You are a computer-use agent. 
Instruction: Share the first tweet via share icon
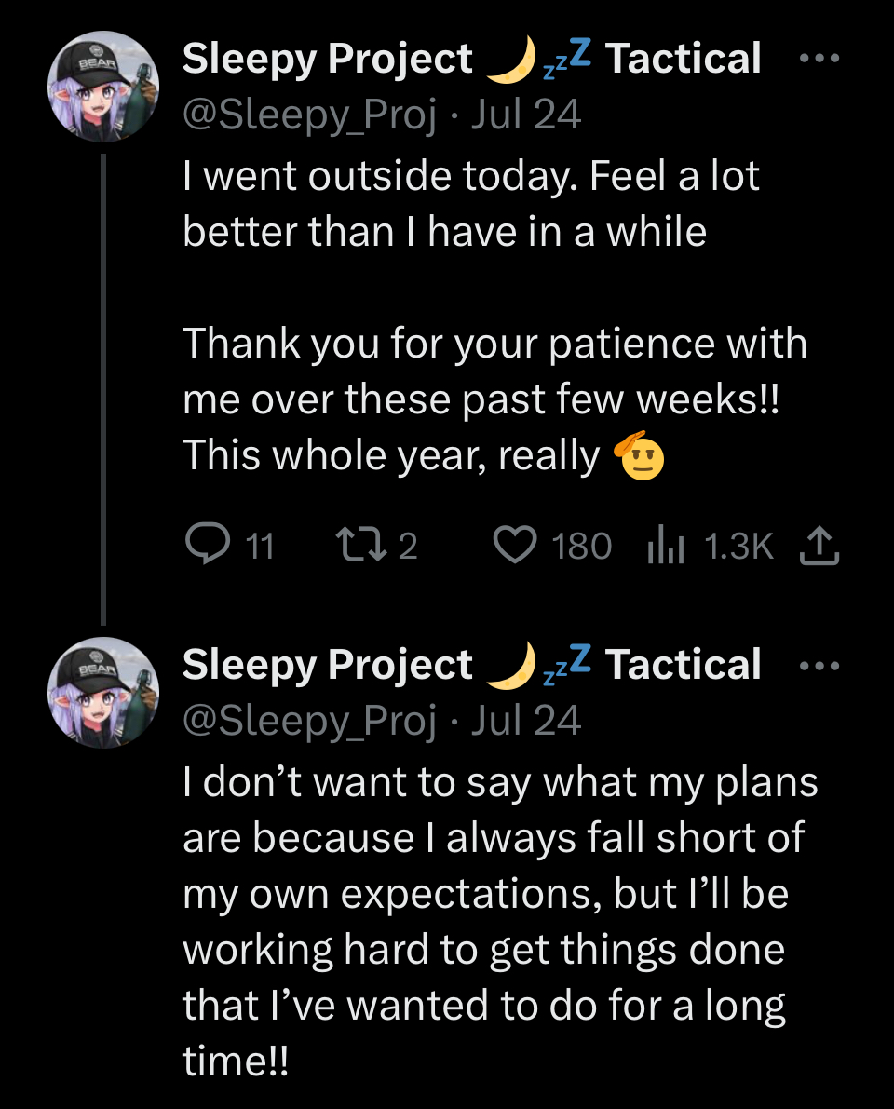819,545
